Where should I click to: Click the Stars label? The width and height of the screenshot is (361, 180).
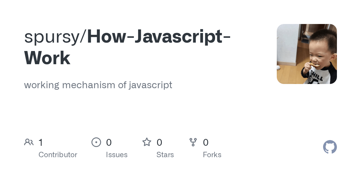(165, 155)
